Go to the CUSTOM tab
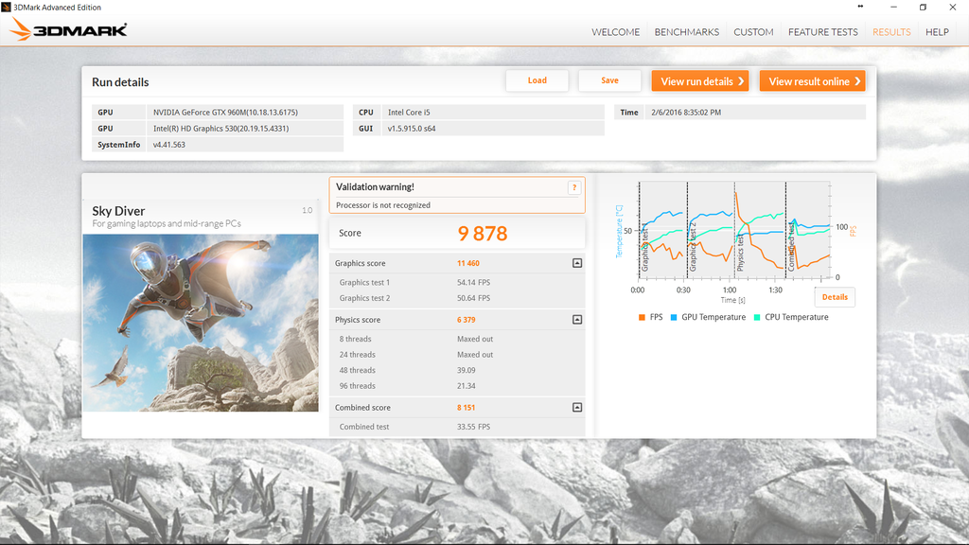This screenshot has height=545, width=969. tap(753, 32)
